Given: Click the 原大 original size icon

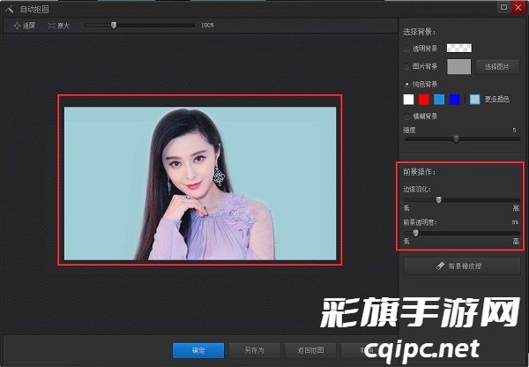Looking at the screenshot, I should [x=52, y=26].
